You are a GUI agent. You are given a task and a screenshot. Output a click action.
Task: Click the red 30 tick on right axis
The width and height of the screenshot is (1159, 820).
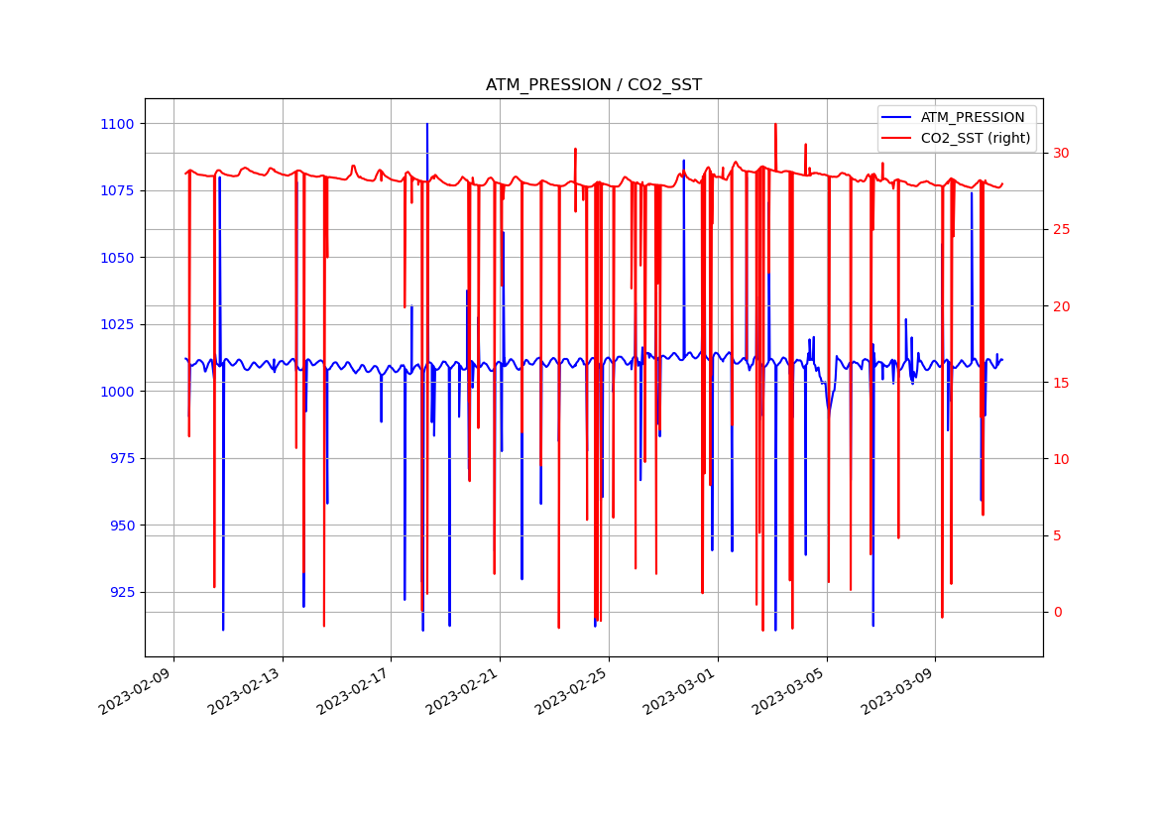pos(1062,153)
